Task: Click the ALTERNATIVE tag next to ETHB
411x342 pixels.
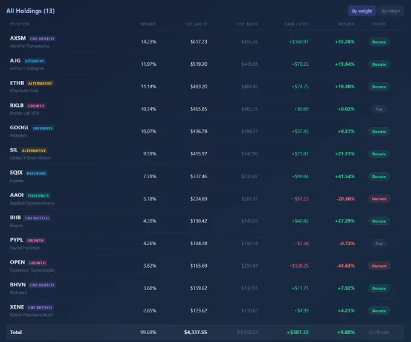Action: (x=40, y=83)
